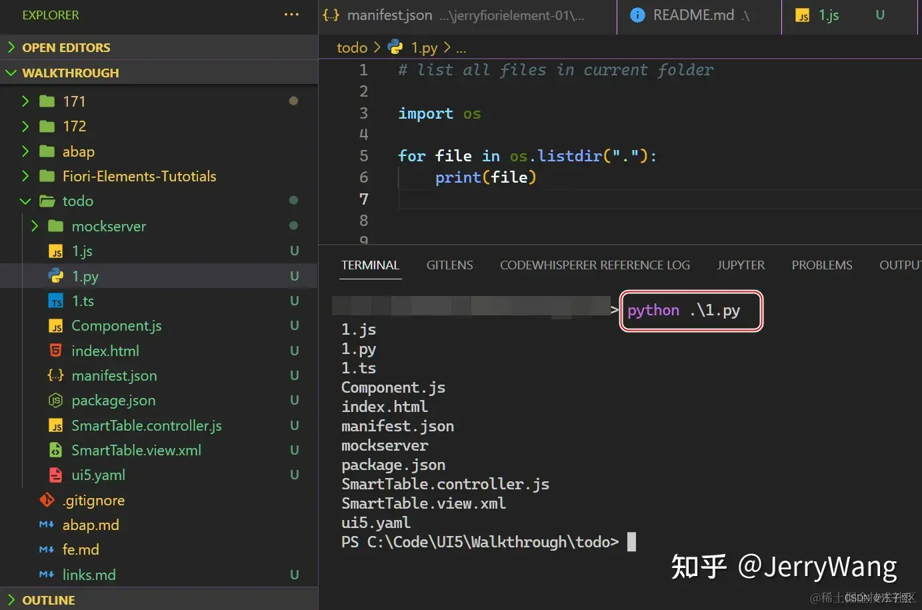Click the EXPLORER panel title

pyautogui.click(x=51, y=15)
